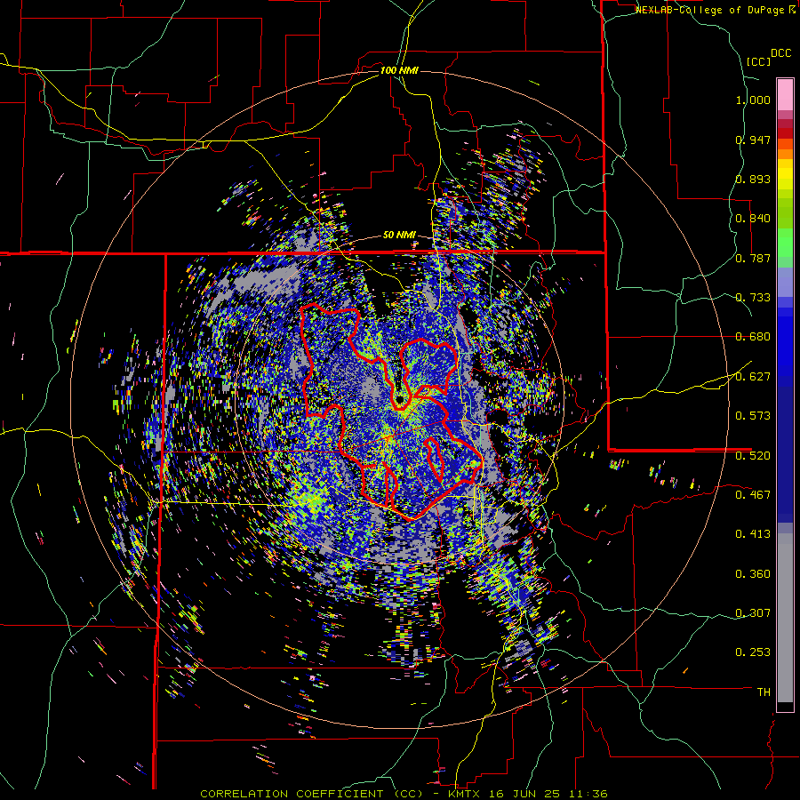Screen dimensions: 800x800
Task: Pick the bright green segment of the color bar
Action: click(785, 243)
